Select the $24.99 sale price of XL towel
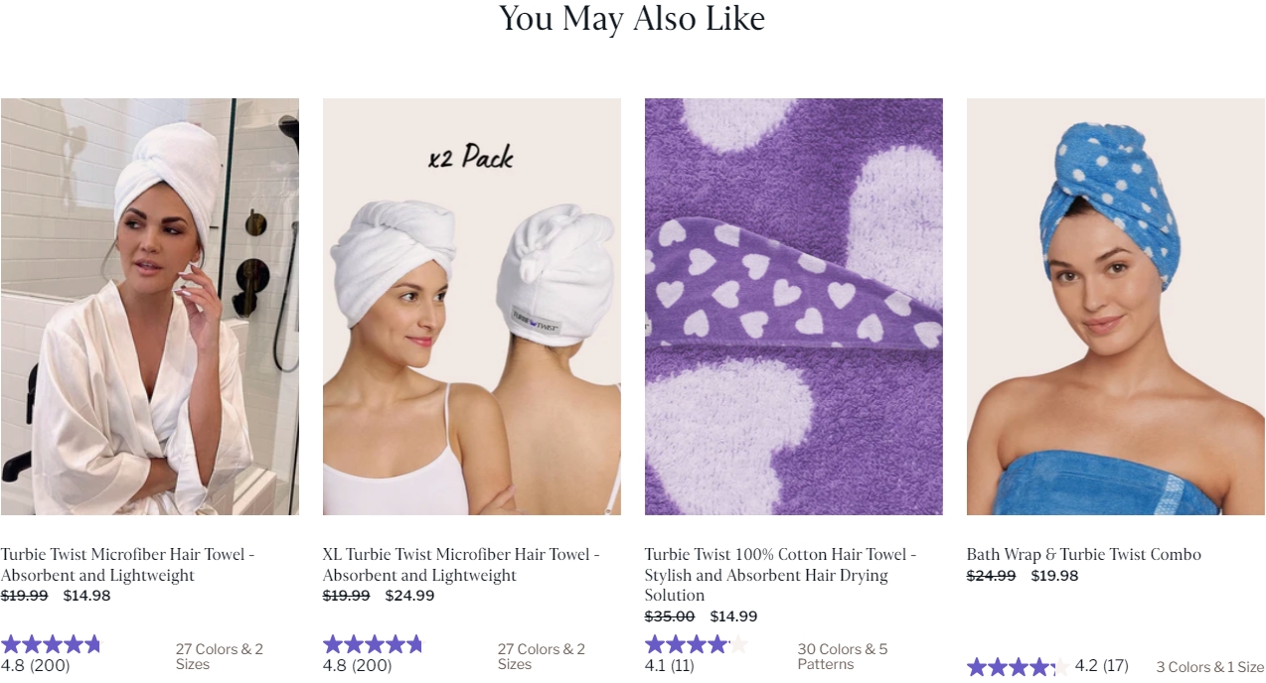Screen dimensions: 1266x683 pyautogui.click(x=409, y=597)
